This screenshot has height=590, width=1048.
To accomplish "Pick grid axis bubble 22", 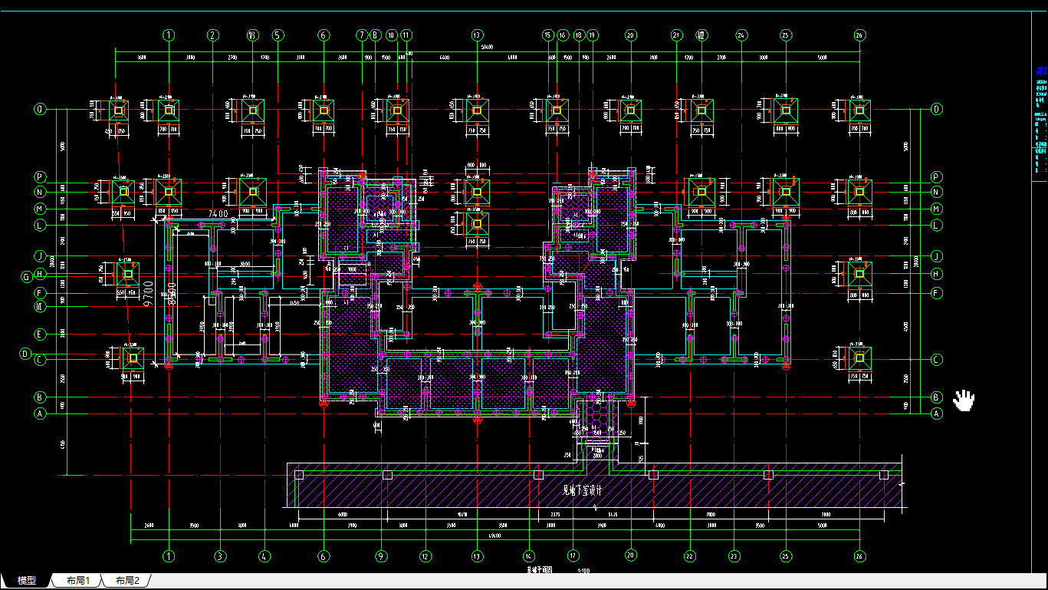I will coord(690,556).
